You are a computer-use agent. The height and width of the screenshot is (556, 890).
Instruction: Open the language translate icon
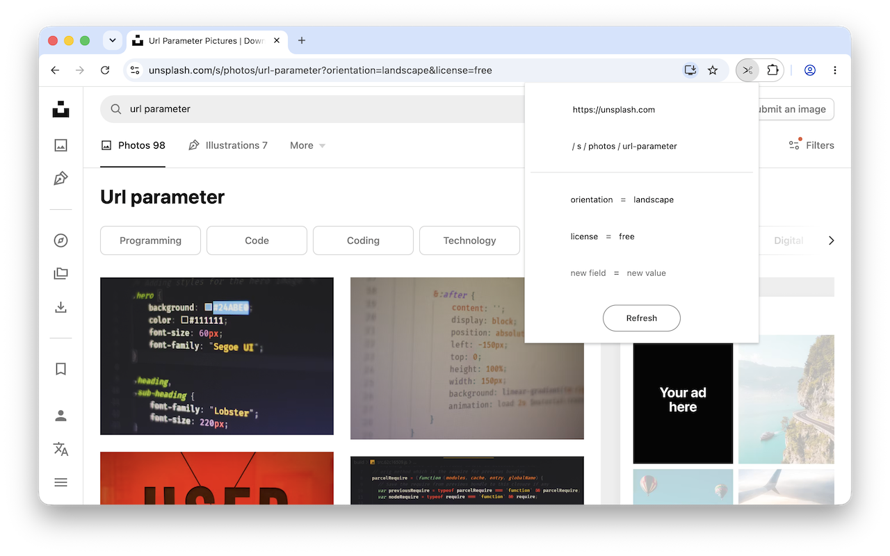pyautogui.click(x=61, y=449)
